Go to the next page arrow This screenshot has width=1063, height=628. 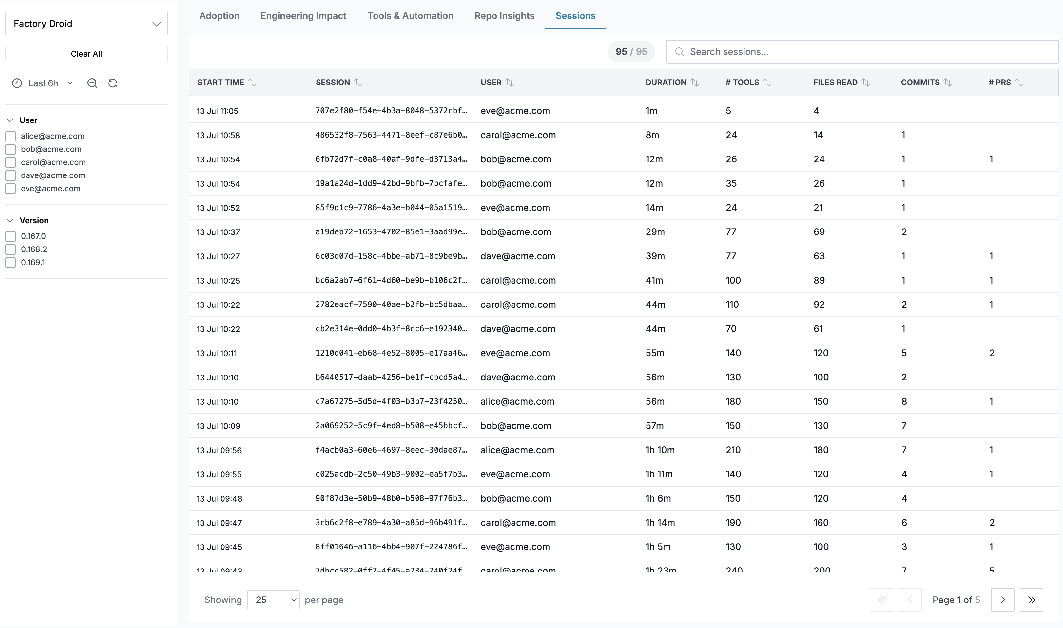point(1002,600)
